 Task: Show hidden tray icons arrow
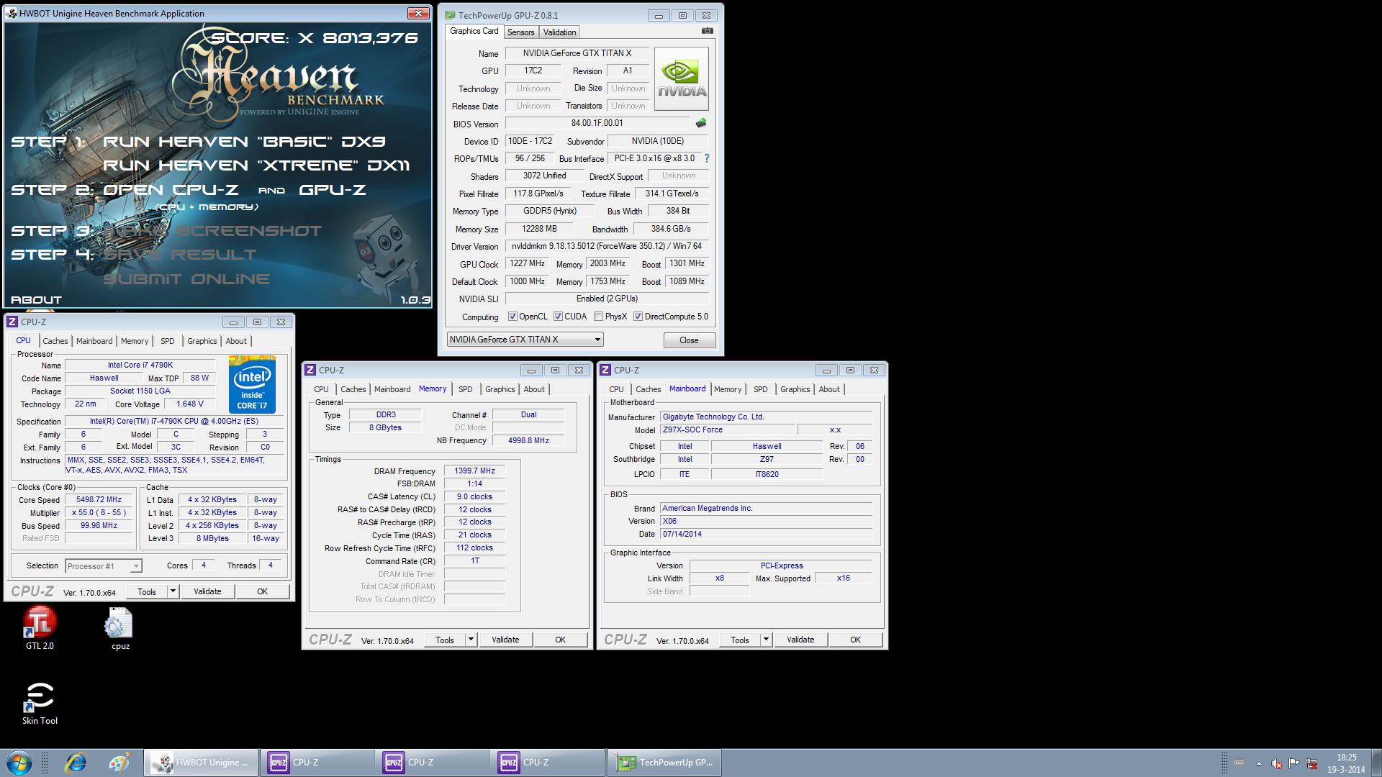click(x=1259, y=763)
